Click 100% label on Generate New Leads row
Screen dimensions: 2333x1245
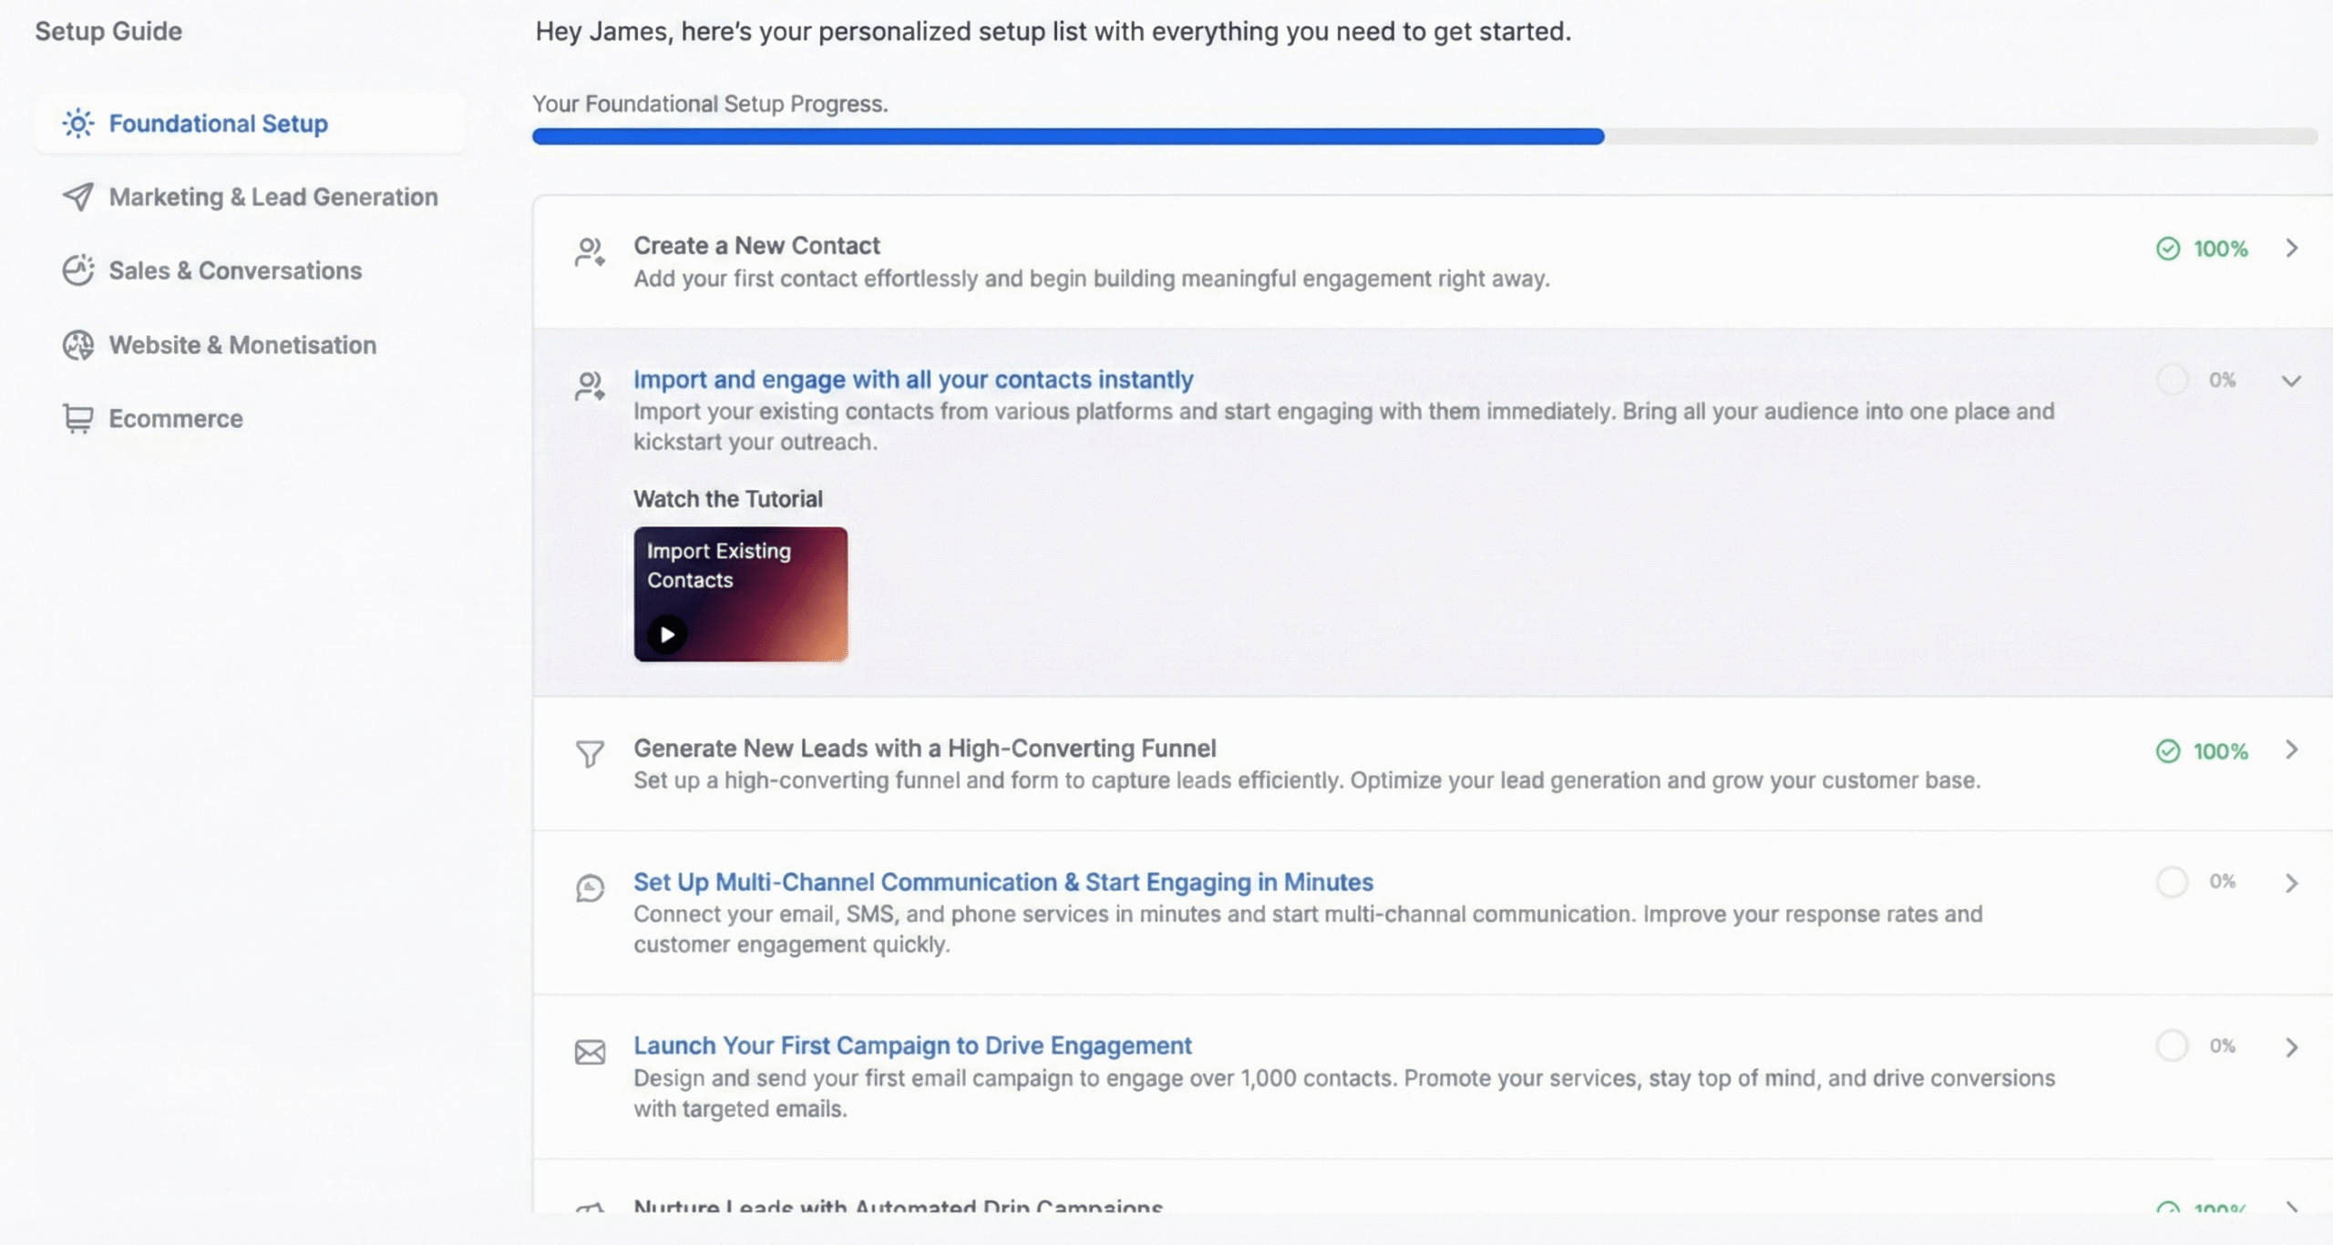2220,751
